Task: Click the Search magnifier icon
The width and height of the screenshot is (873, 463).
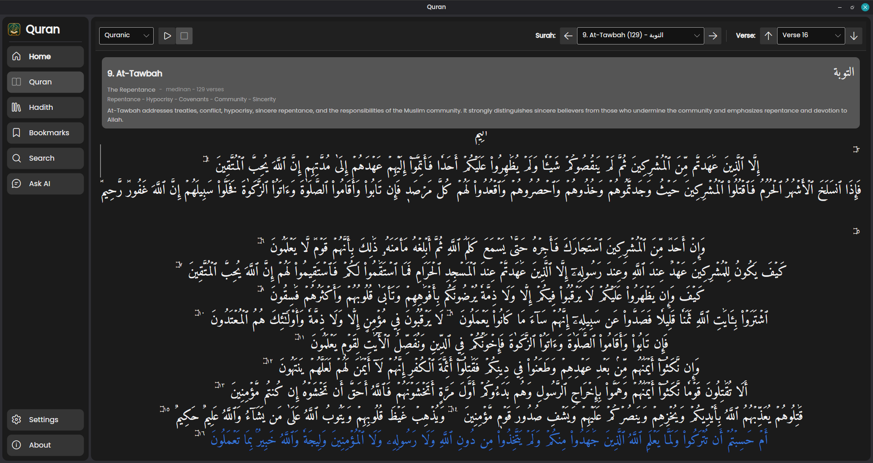Action: 16,158
